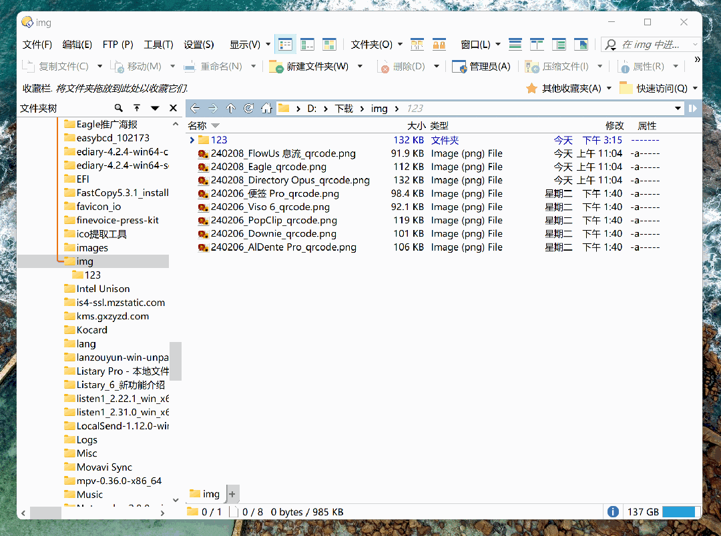Click the Up to parent folder arrow
Screen dimensions: 721x536
(231, 109)
